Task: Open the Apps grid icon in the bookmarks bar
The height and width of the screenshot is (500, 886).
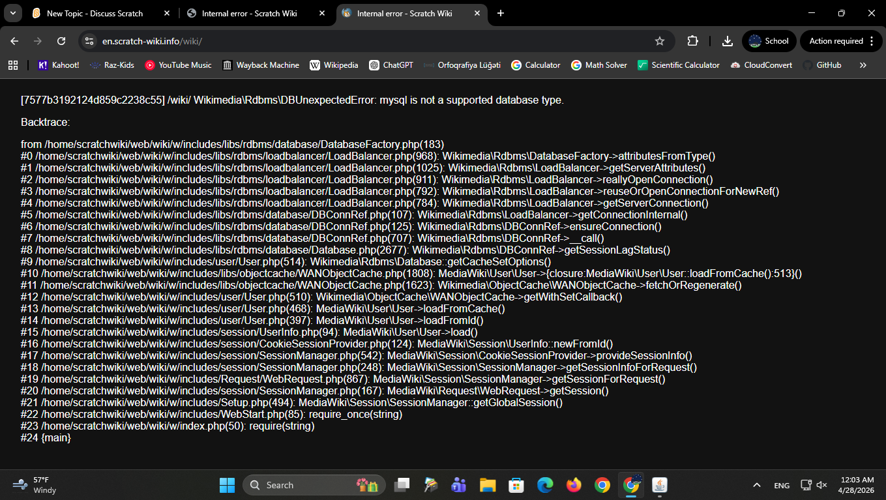Action: pyautogui.click(x=12, y=65)
